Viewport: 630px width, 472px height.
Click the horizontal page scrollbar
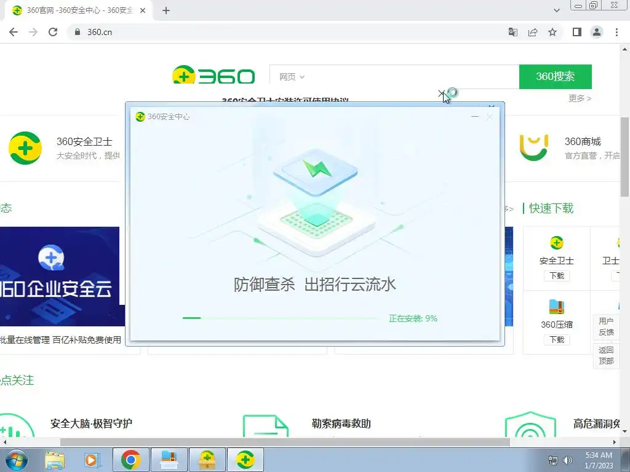pyautogui.click(x=285, y=442)
